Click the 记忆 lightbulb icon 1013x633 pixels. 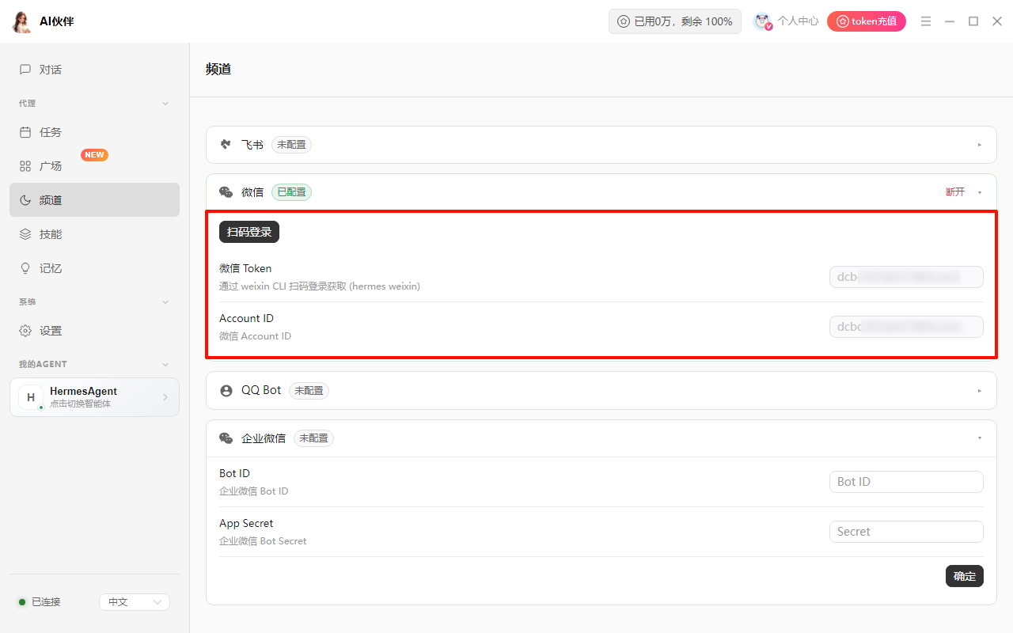click(x=25, y=268)
